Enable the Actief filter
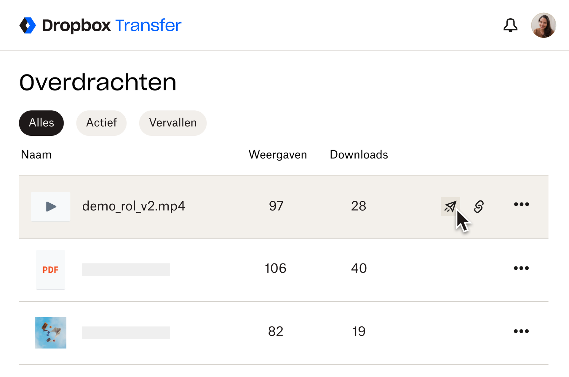The width and height of the screenshot is (569, 377). pyautogui.click(x=101, y=123)
